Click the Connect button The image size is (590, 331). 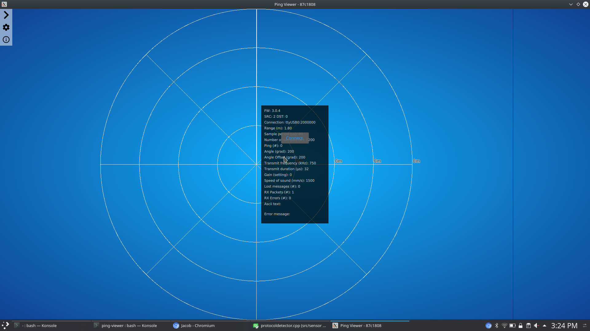295,138
